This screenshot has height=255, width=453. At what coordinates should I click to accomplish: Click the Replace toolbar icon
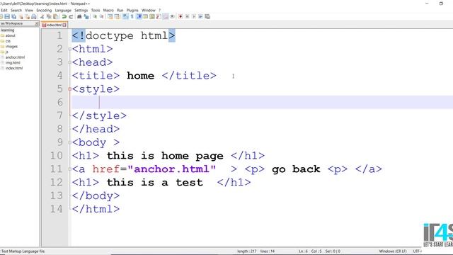86,16
